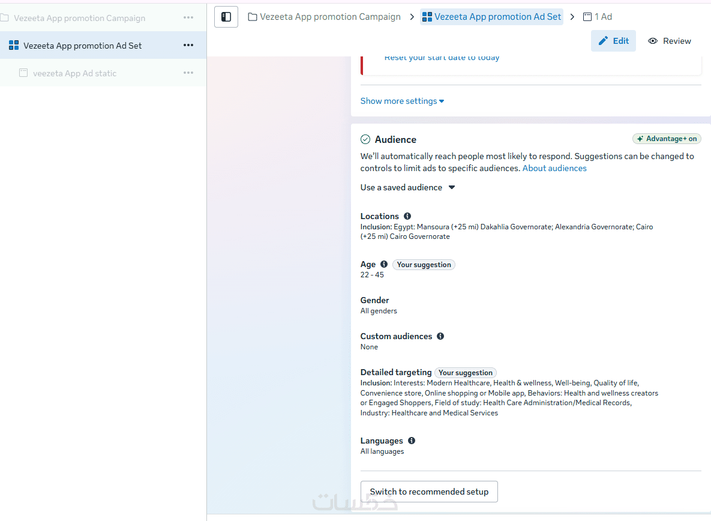
Task: Open the Use a saved audience dropdown
Action: point(407,187)
